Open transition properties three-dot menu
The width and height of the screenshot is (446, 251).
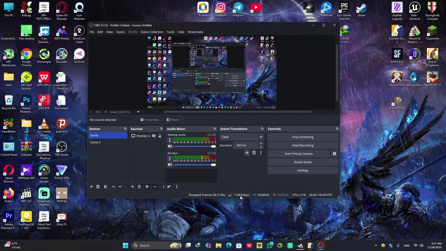(261, 153)
